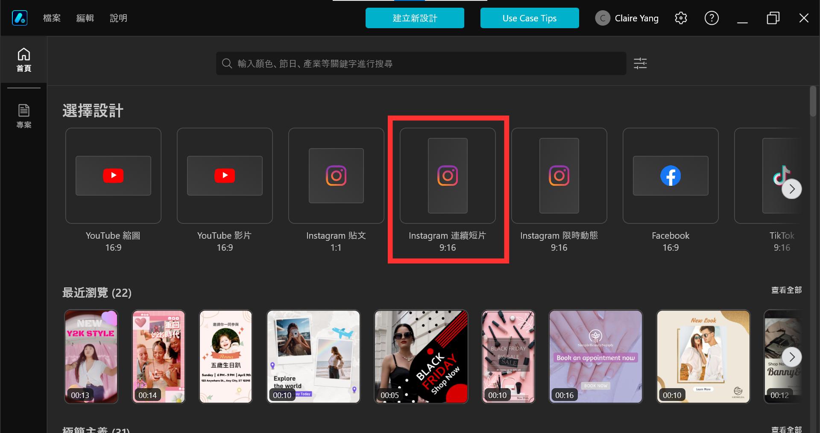Click the 建立新設計 button

pos(414,18)
